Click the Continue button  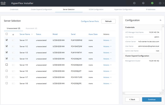click(152, 99)
